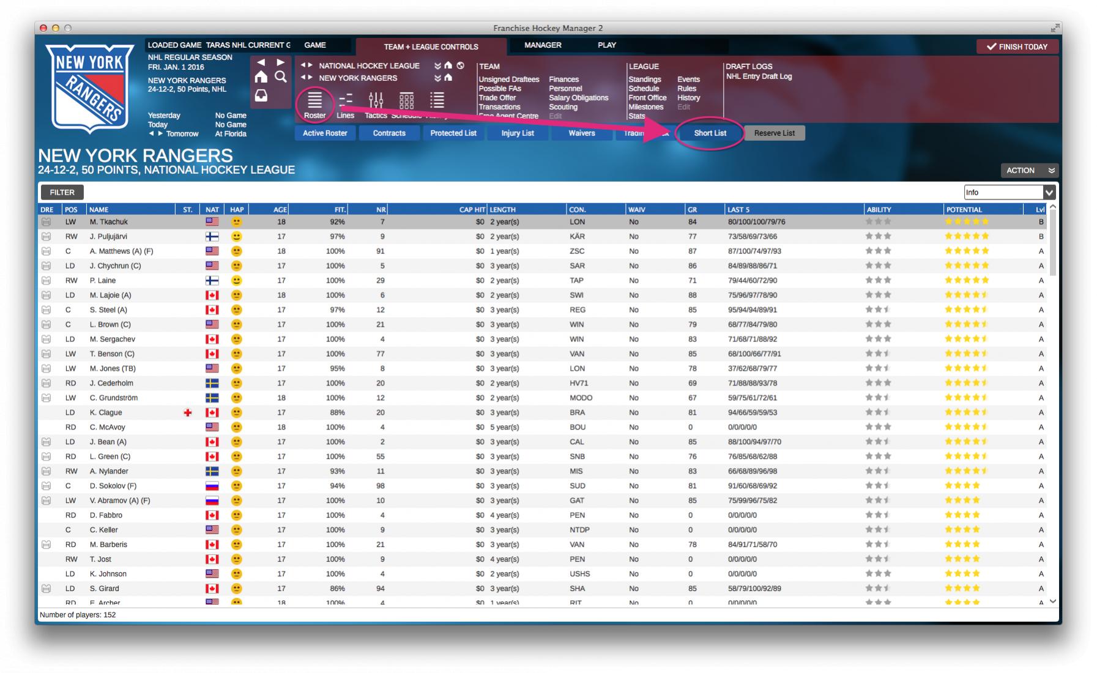1097x673 pixels.
Task: Open the Tactics sliders icon
Action: click(376, 101)
